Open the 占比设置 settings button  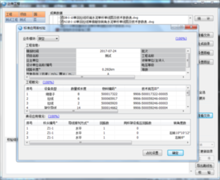coord(152,153)
